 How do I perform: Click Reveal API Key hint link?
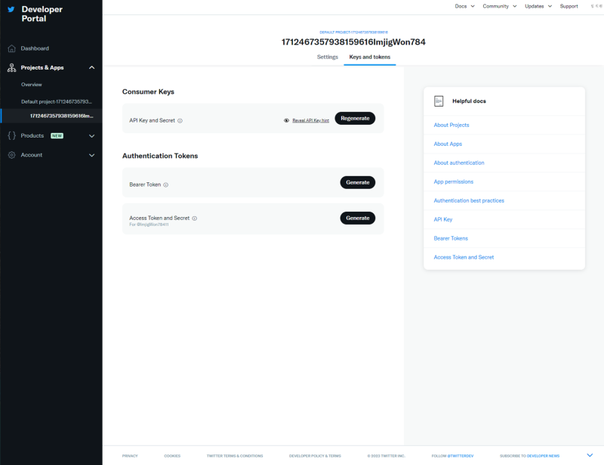click(x=311, y=120)
